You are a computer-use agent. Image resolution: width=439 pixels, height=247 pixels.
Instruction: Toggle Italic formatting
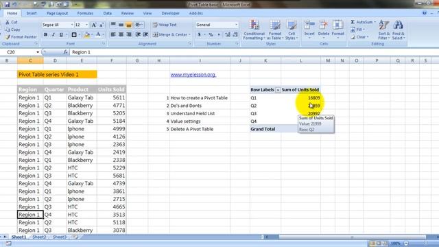click(x=54, y=35)
